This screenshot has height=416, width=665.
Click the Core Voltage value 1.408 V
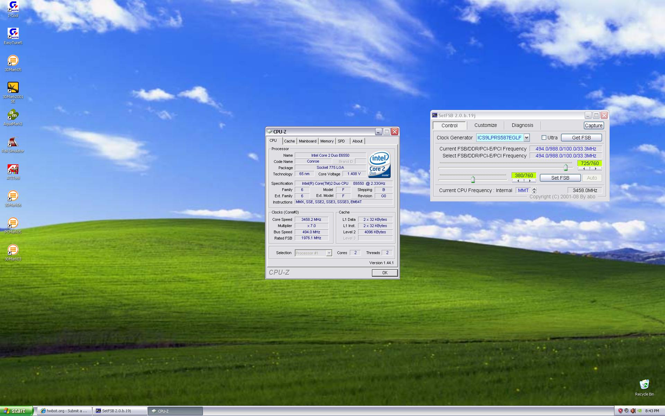(x=354, y=174)
